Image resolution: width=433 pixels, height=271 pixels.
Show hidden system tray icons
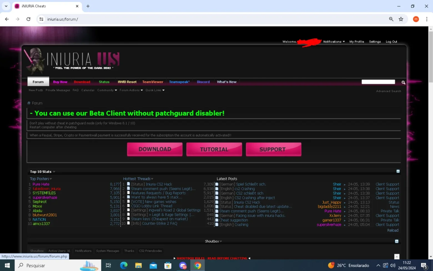click(x=378, y=265)
